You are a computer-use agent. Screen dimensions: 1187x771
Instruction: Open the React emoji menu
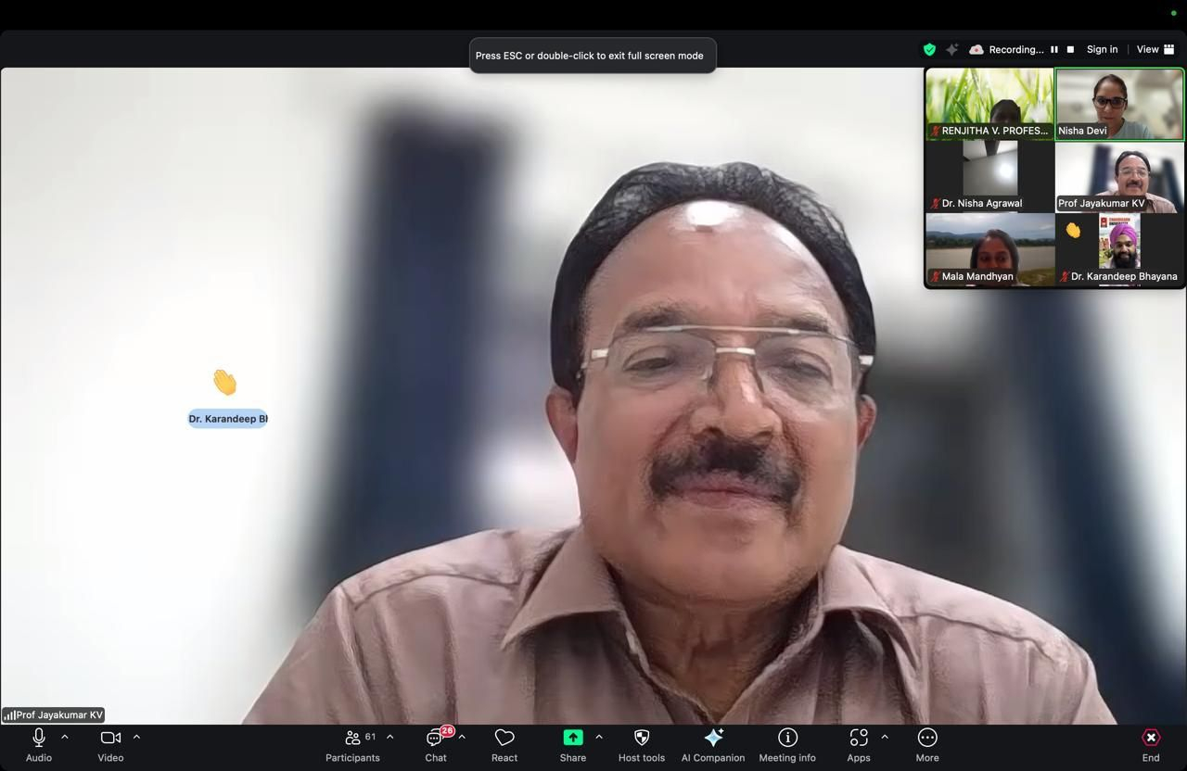[504, 744]
